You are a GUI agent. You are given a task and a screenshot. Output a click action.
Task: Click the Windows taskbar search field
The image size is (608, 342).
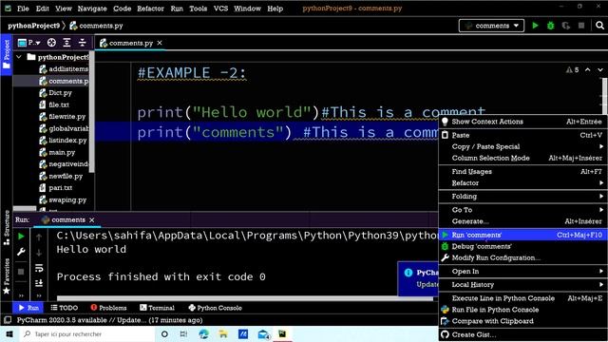click(86, 333)
